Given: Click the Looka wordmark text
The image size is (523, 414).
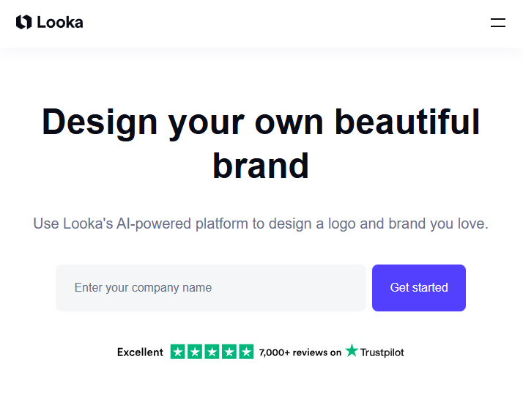Looking at the screenshot, I should 60,23.
